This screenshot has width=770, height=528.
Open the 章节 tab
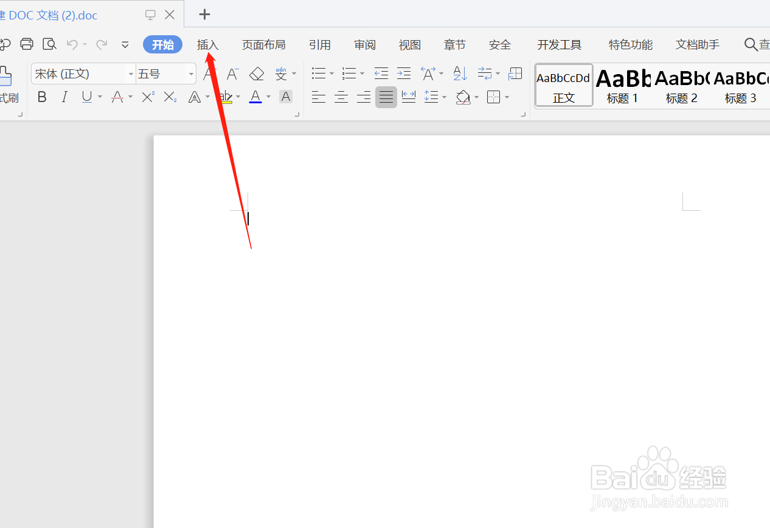455,45
